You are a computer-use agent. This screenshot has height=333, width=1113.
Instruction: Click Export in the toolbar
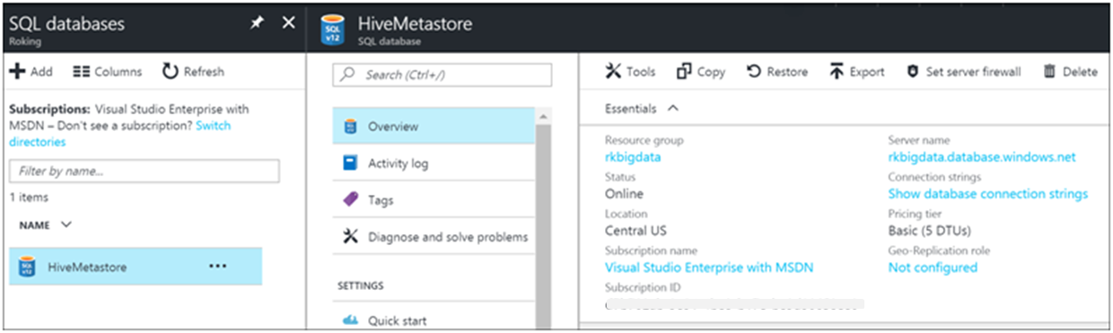pyautogui.click(x=857, y=72)
